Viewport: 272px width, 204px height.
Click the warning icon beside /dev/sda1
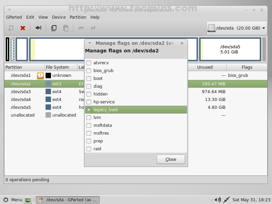(x=40, y=75)
